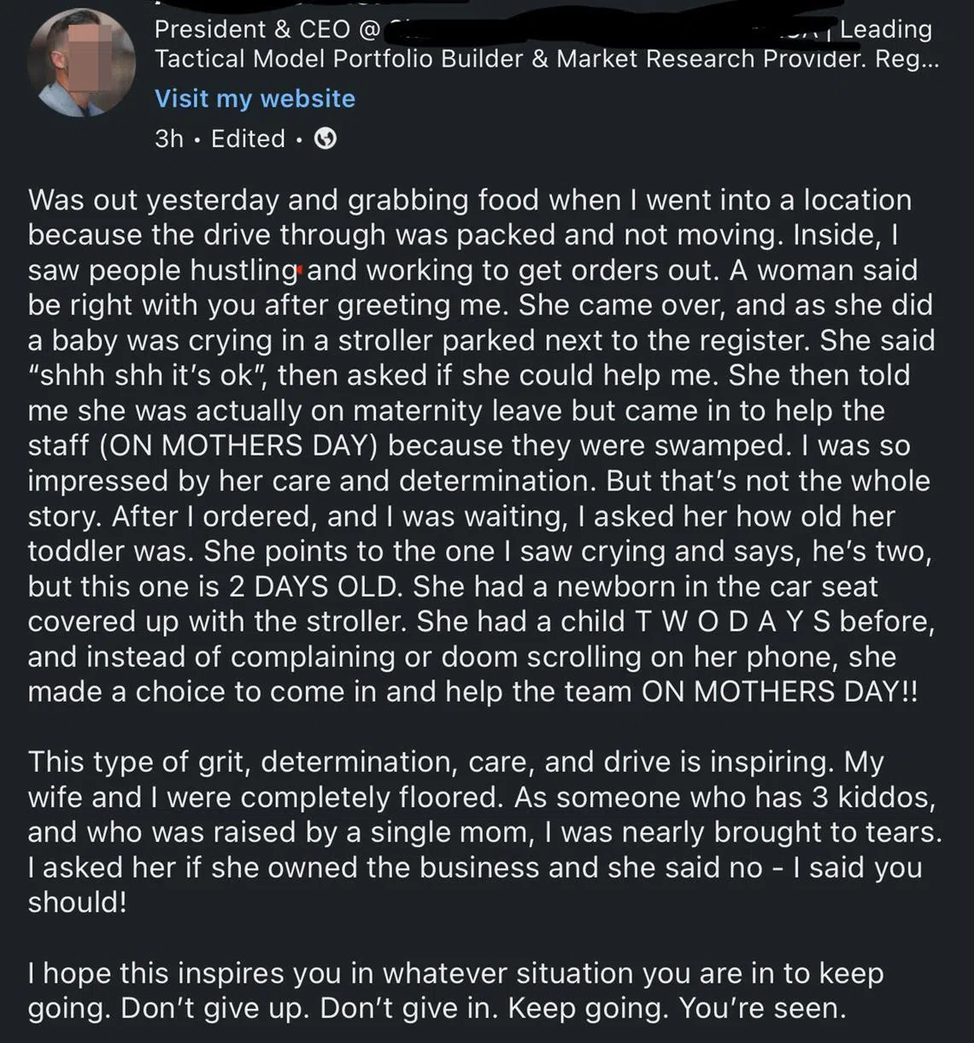Click the globe public visibility icon
Viewport: 974px width, 1043px height.
pos(325,138)
